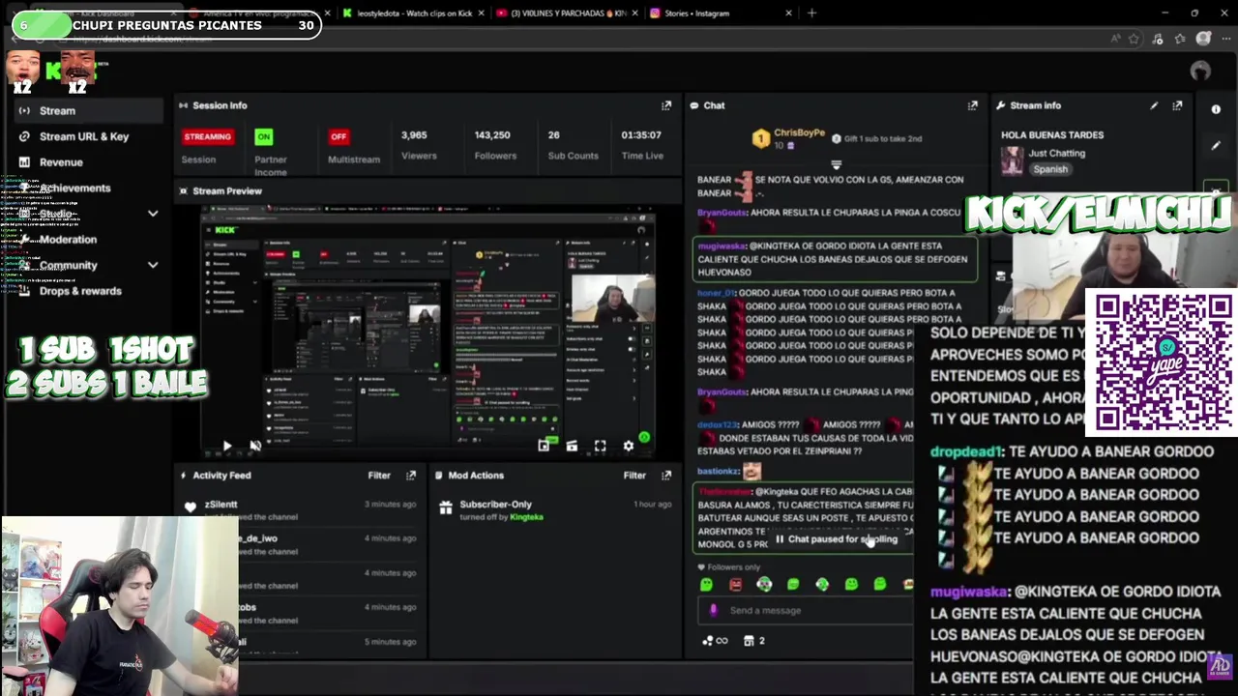Open the shop icon showing 2
The width and height of the screenshot is (1238, 696).
[x=753, y=640]
